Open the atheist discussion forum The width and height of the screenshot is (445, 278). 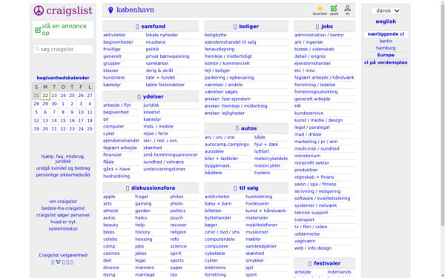(111, 211)
